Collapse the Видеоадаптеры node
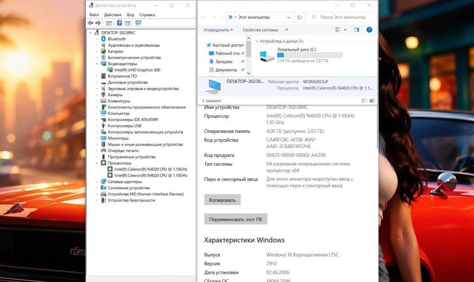The image size is (474, 282). coord(97,64)
